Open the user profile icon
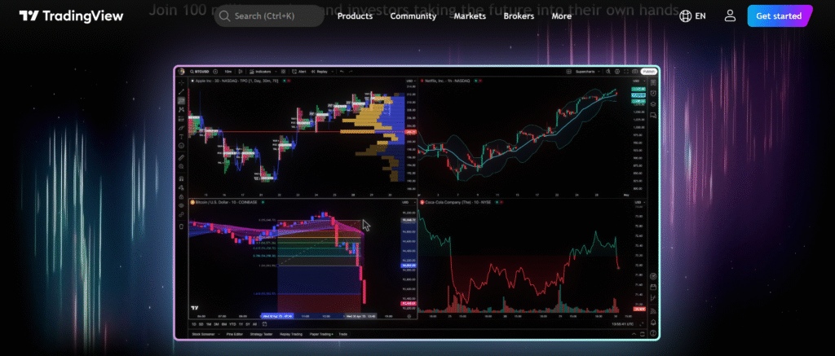Screen dimensions: 835x356 [x=730, y=16]
